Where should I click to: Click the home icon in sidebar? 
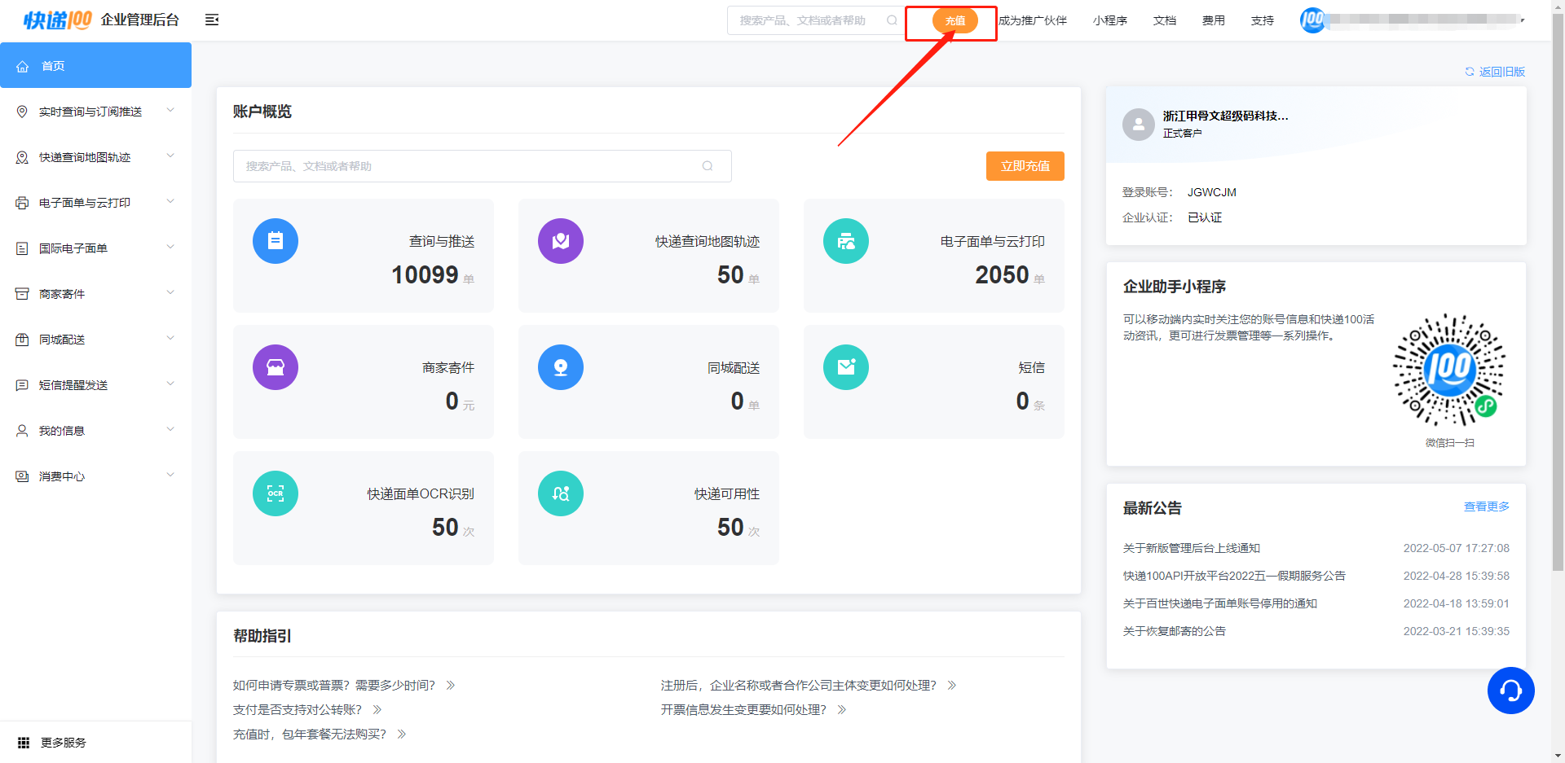pyautogui.click(x=23, y=66)
